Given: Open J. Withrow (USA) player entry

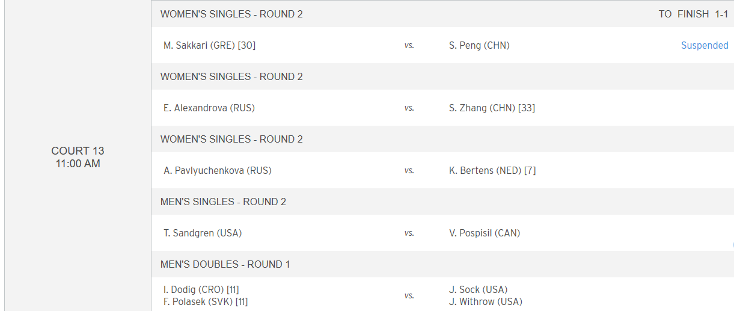Looking at the screenshot, I should pyautogui.click(x=486, y=302).
